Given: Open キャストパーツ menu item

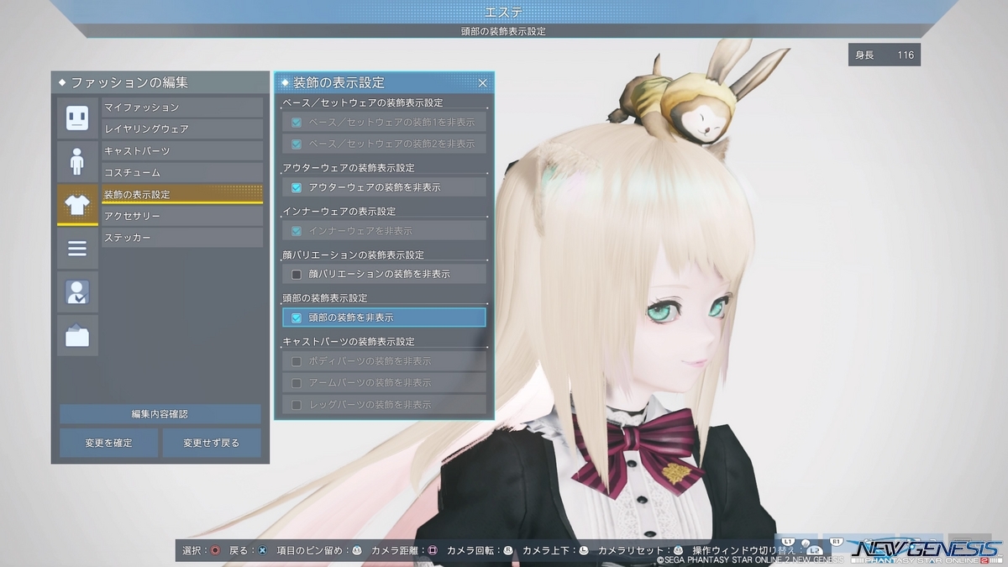Looking at the screenshot, I should coord(182,151).
